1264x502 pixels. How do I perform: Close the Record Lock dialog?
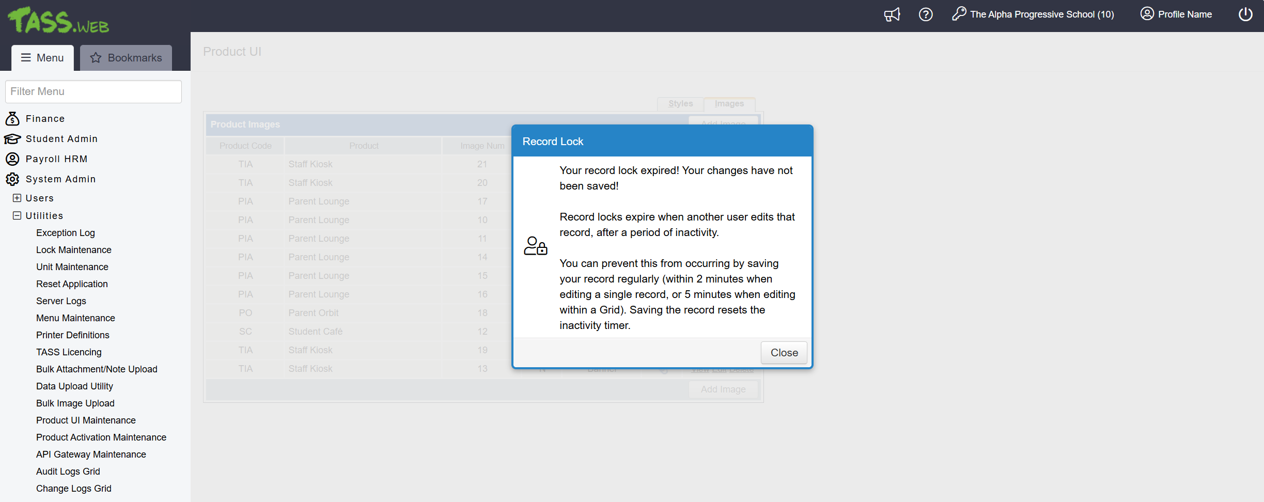784,353
